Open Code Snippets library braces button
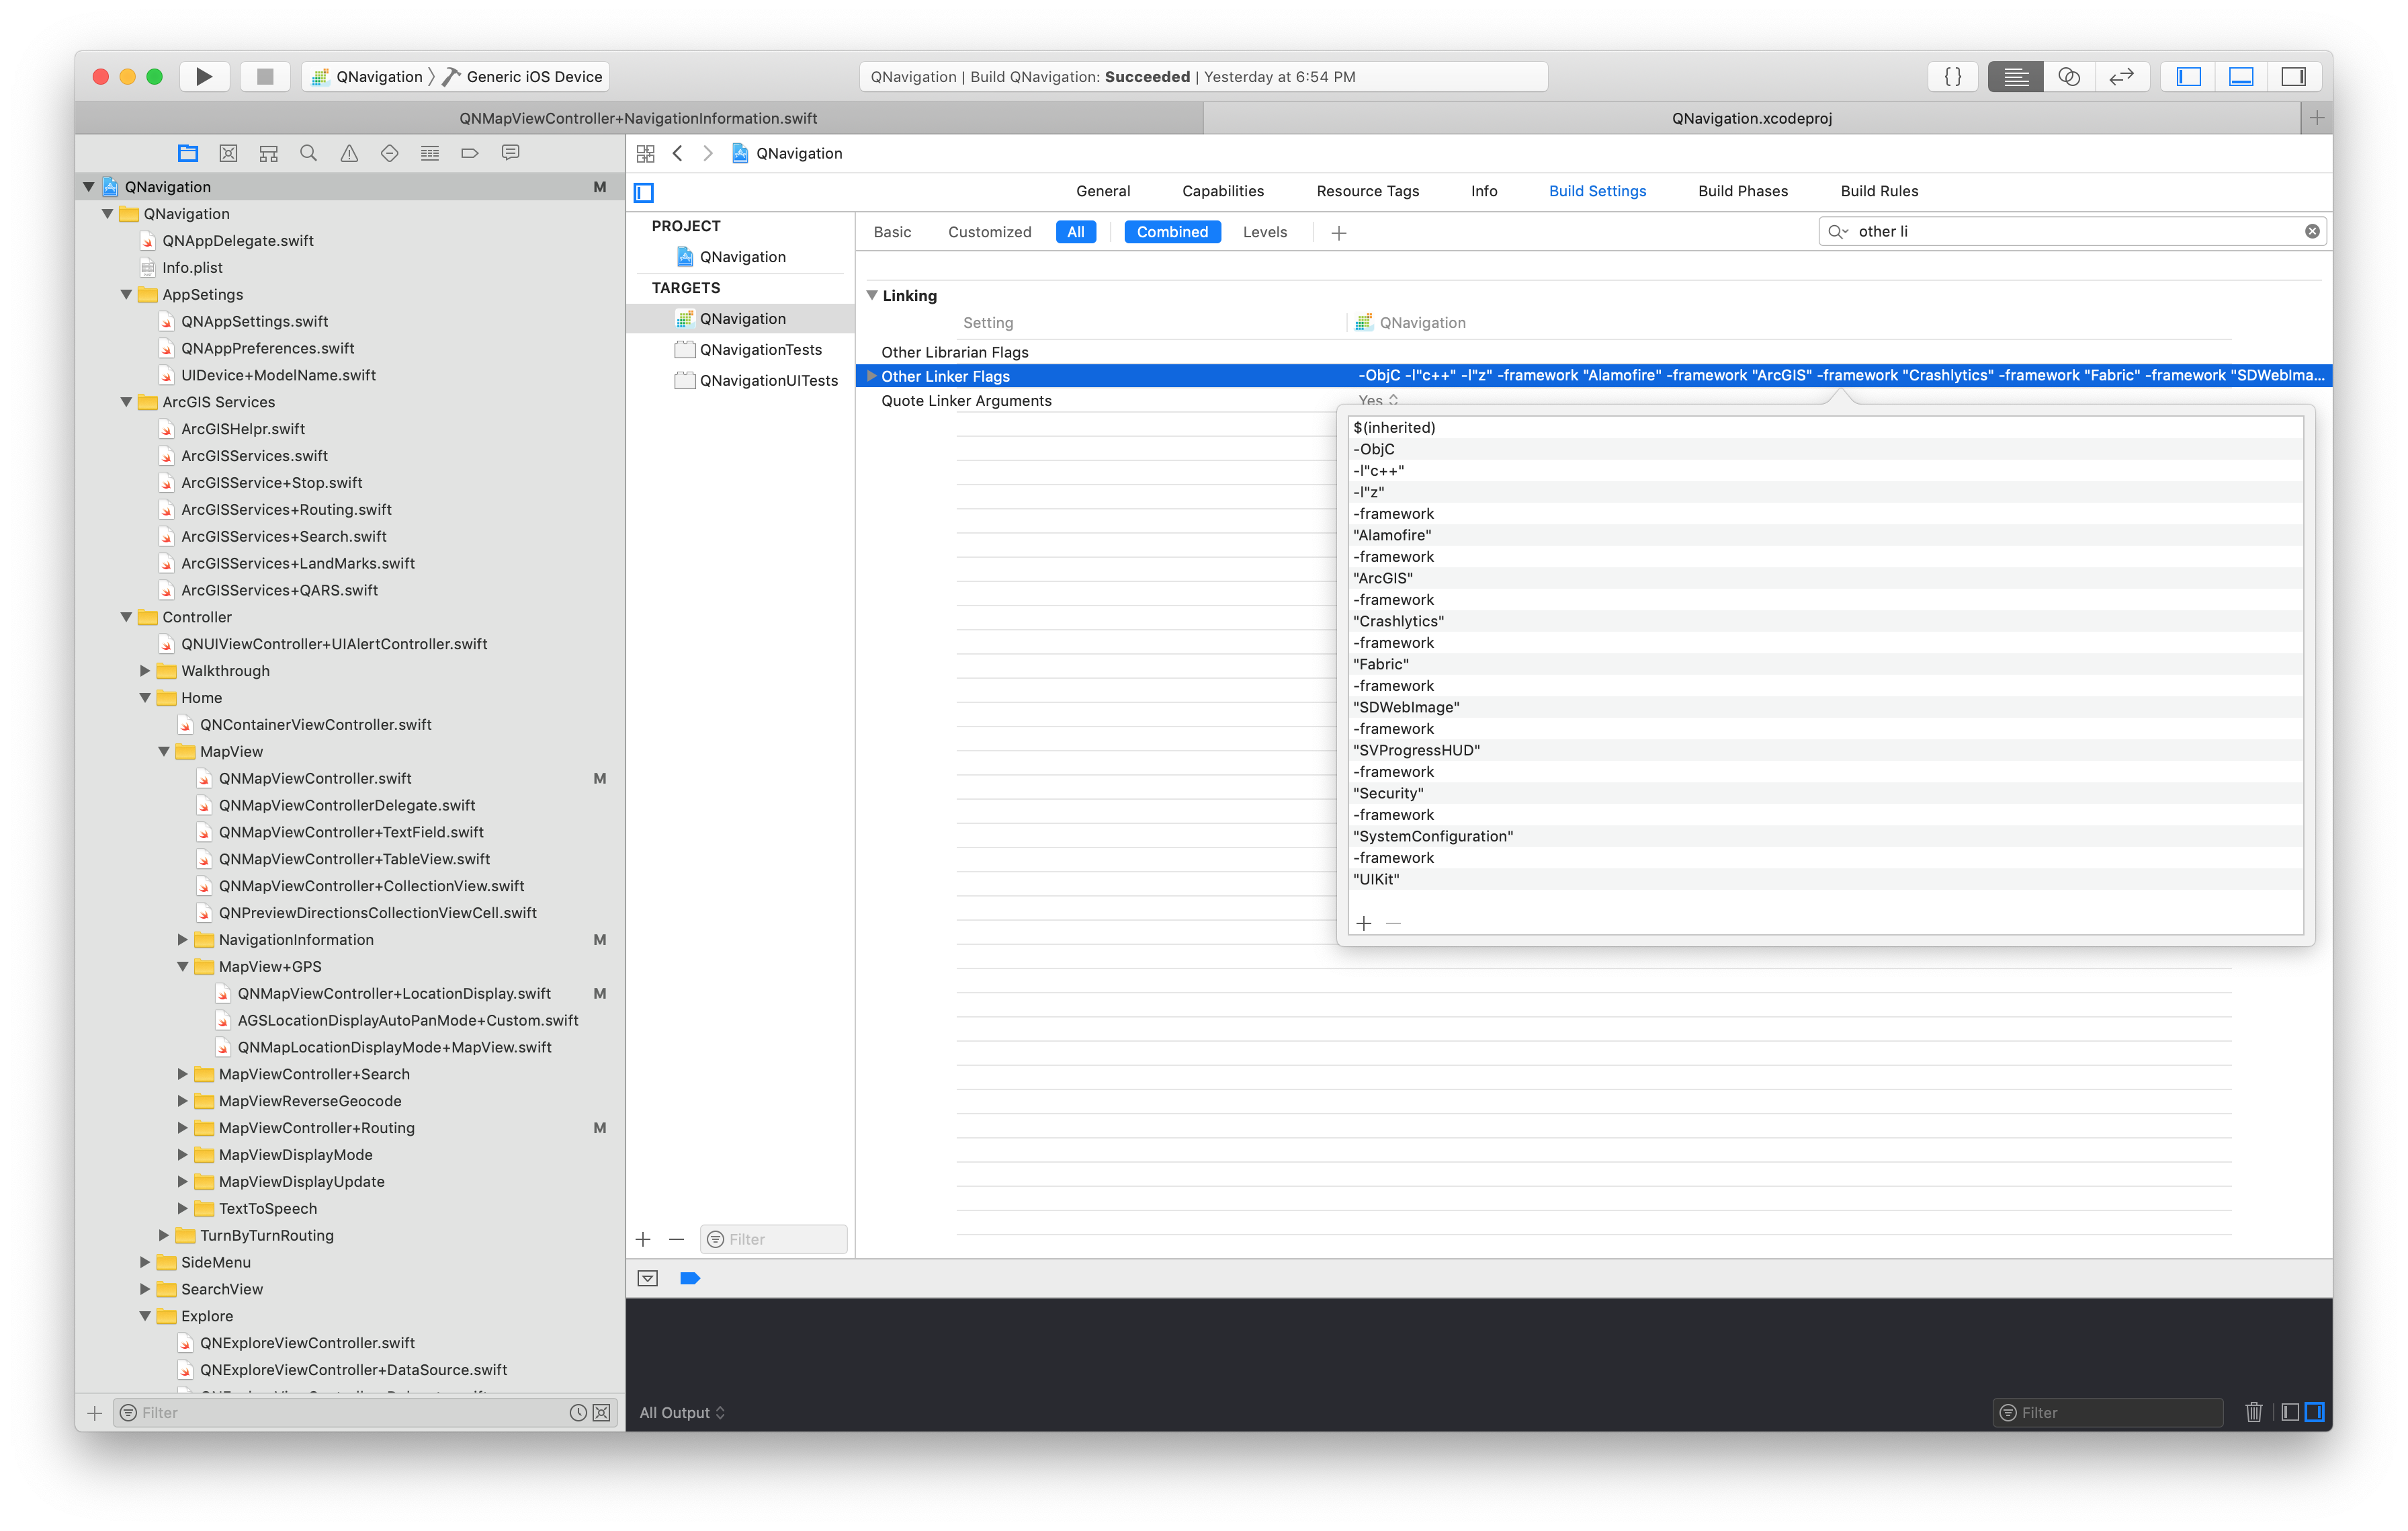The width and height of the screenshot is (2408, 1531). tap(1952, 77)
